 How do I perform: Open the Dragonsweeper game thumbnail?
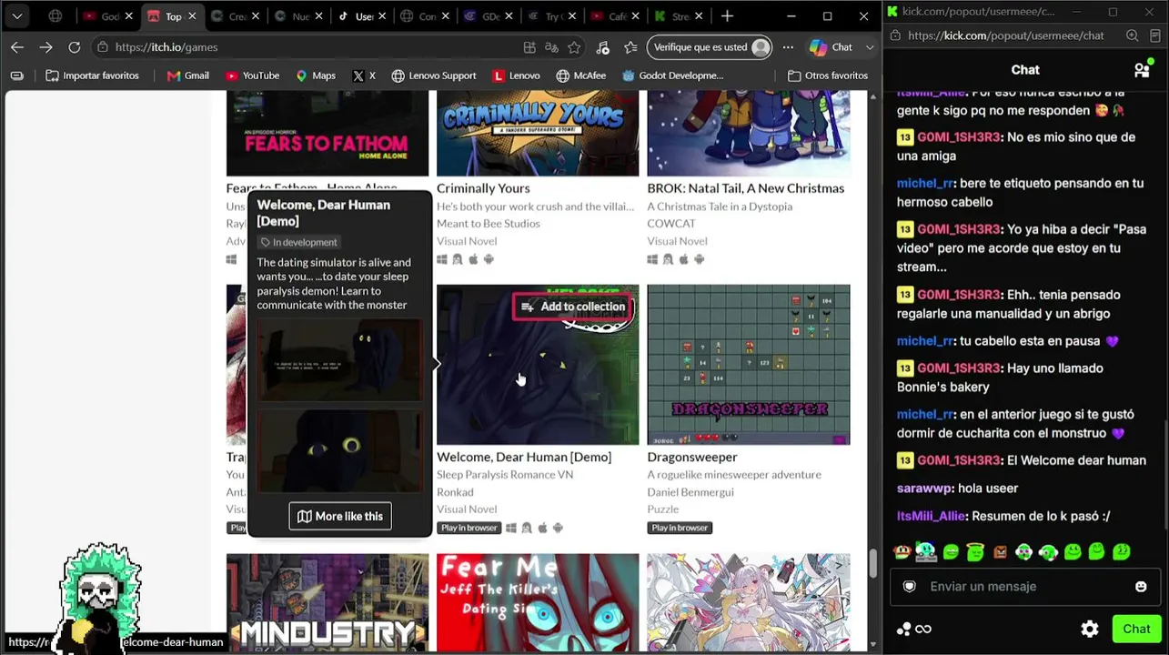(749, 365)
